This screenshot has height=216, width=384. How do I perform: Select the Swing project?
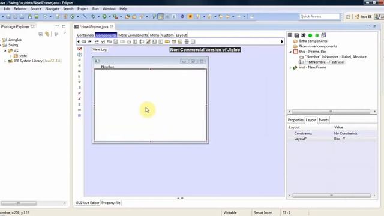pyautogui.click(x=13, y=45)
